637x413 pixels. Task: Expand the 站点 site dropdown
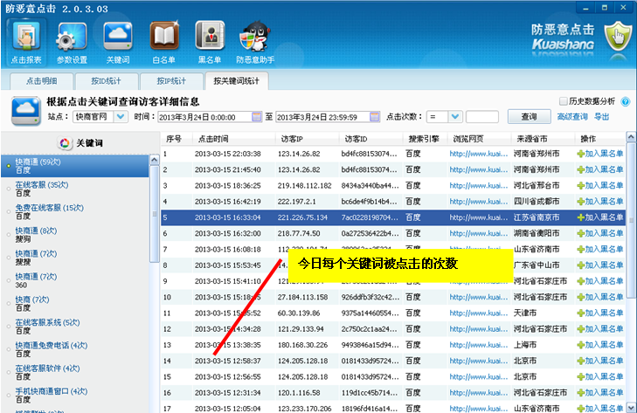(121, 117)
